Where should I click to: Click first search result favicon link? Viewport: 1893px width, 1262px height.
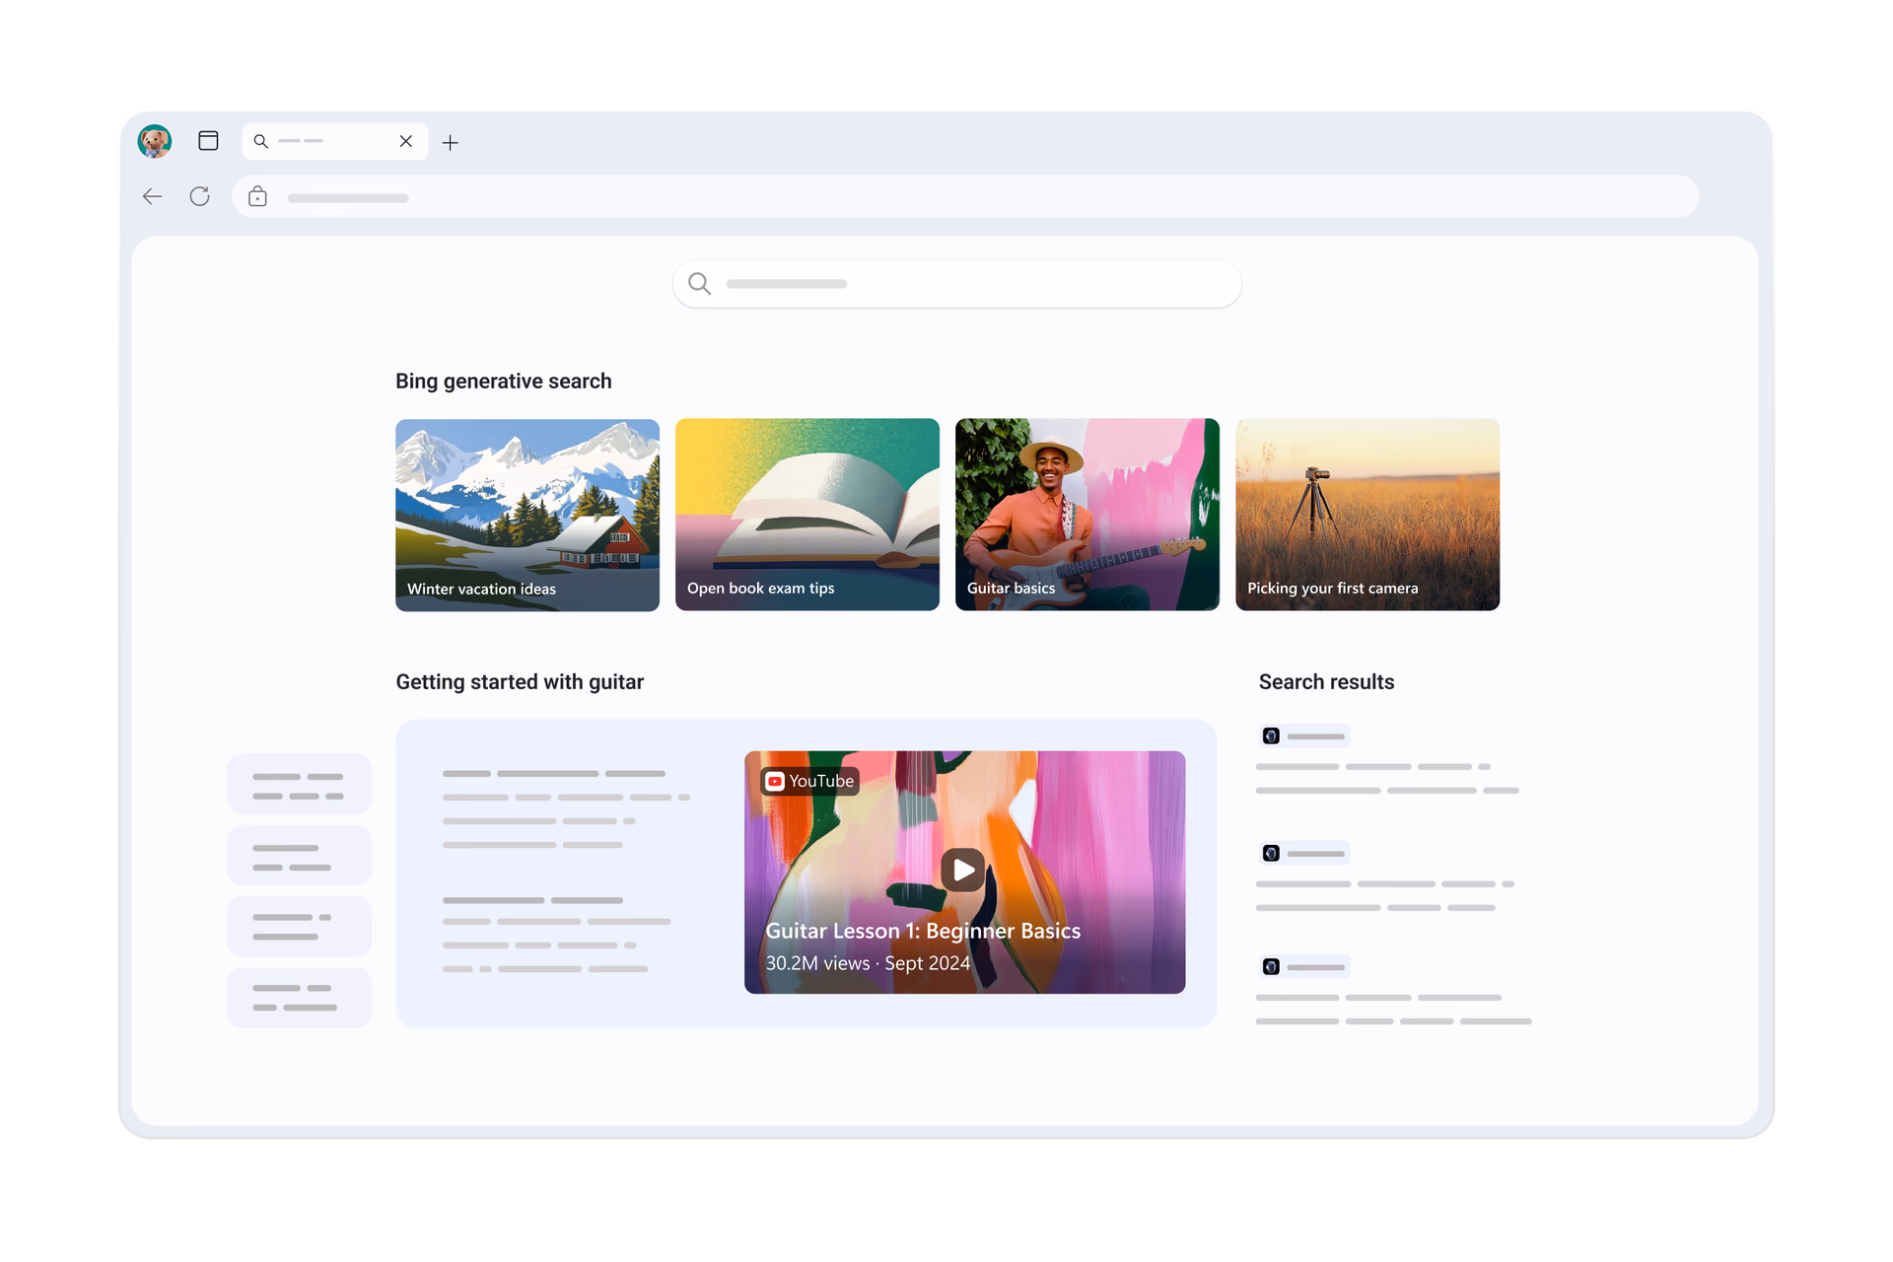pos(1272,736)
